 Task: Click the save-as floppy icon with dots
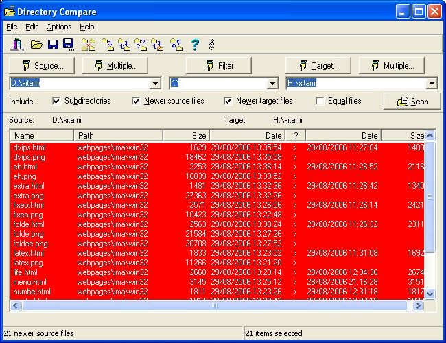point(69,45)
